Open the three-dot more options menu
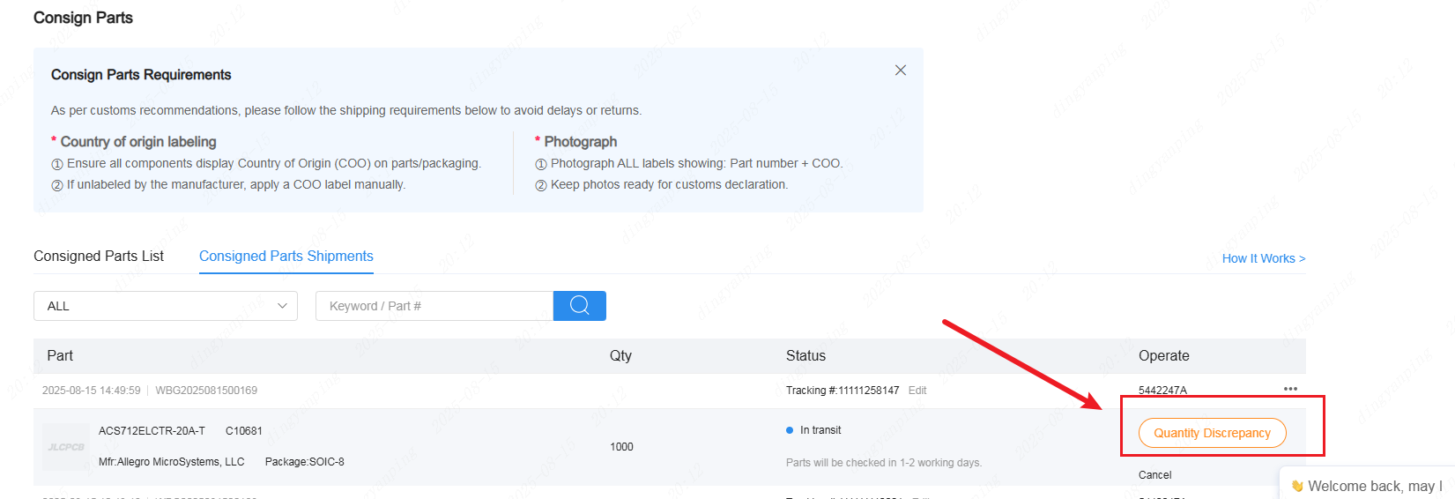 click(x=1290, y=389)
